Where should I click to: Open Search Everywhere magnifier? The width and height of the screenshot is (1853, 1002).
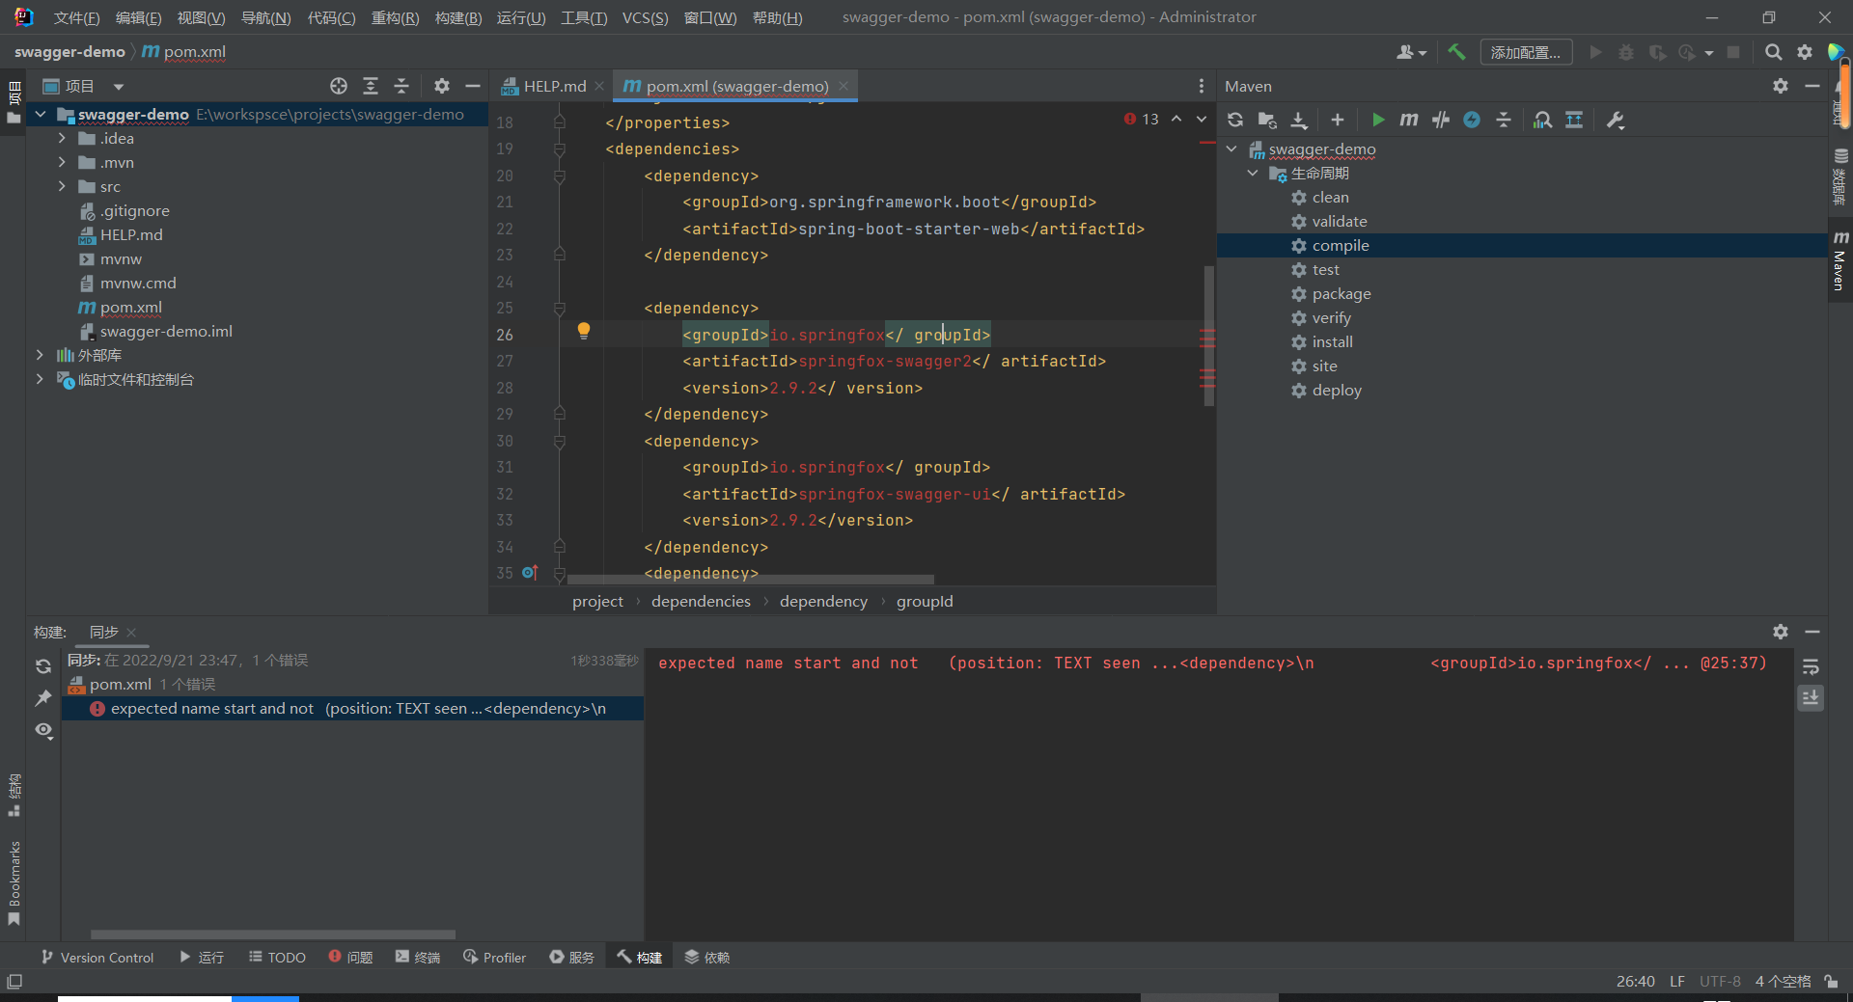tap(1773, 52)
